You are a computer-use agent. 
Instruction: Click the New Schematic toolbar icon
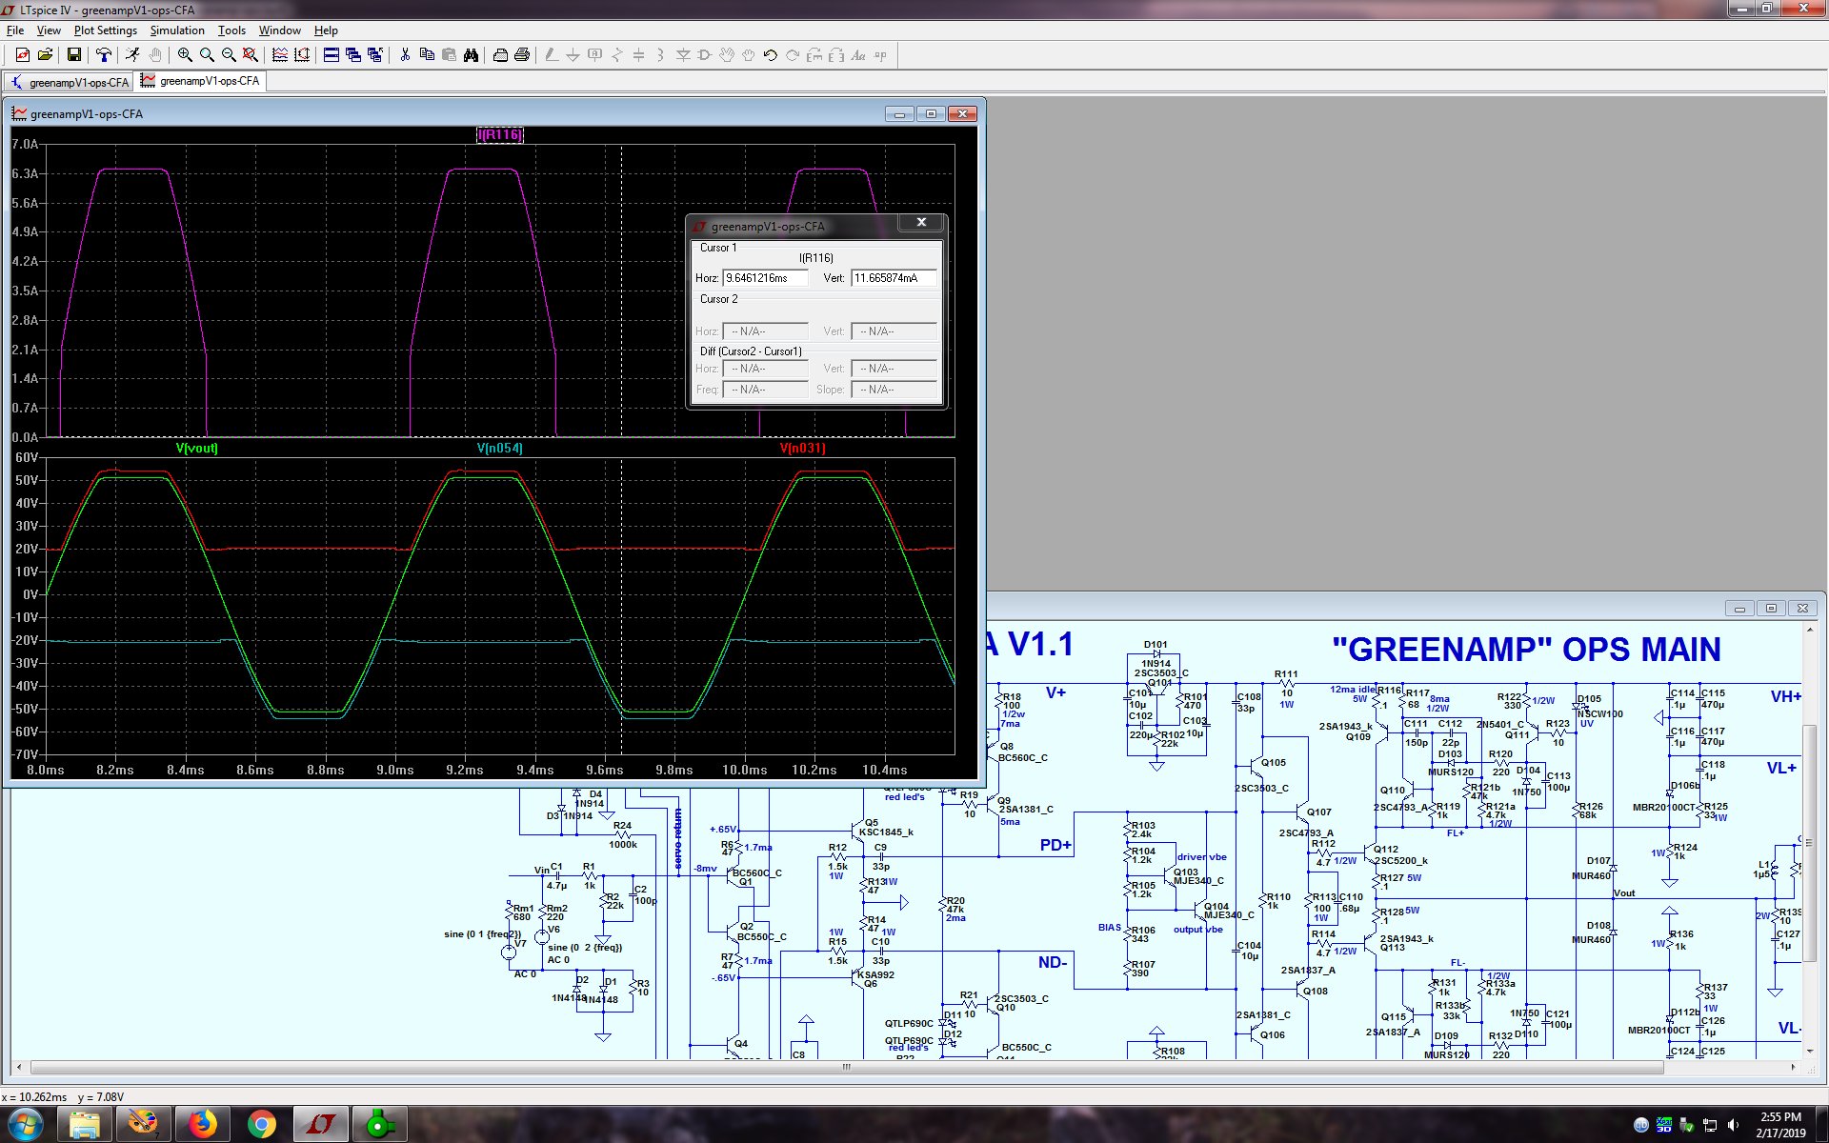pos(22,55)
